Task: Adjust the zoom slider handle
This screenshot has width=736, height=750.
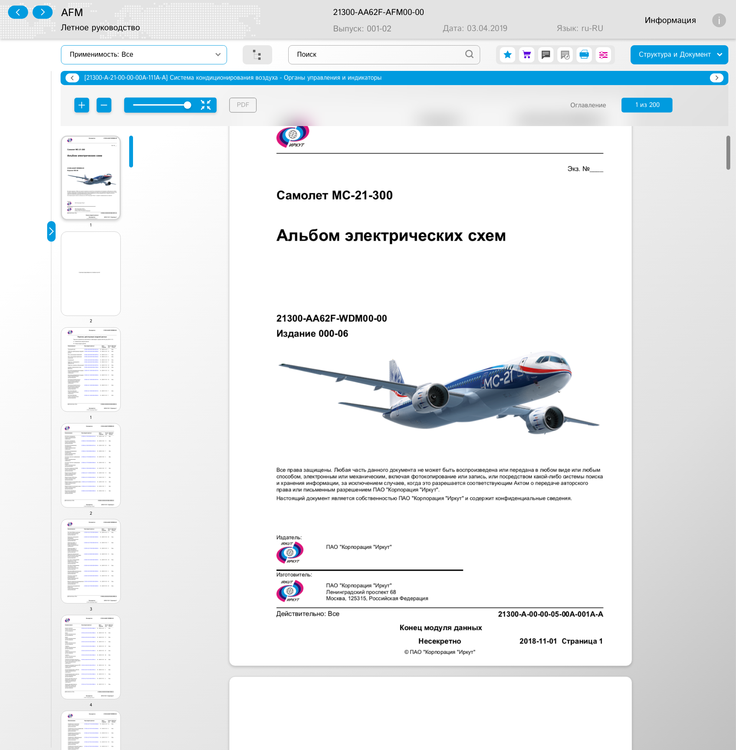Action: (x=187, y=105)
